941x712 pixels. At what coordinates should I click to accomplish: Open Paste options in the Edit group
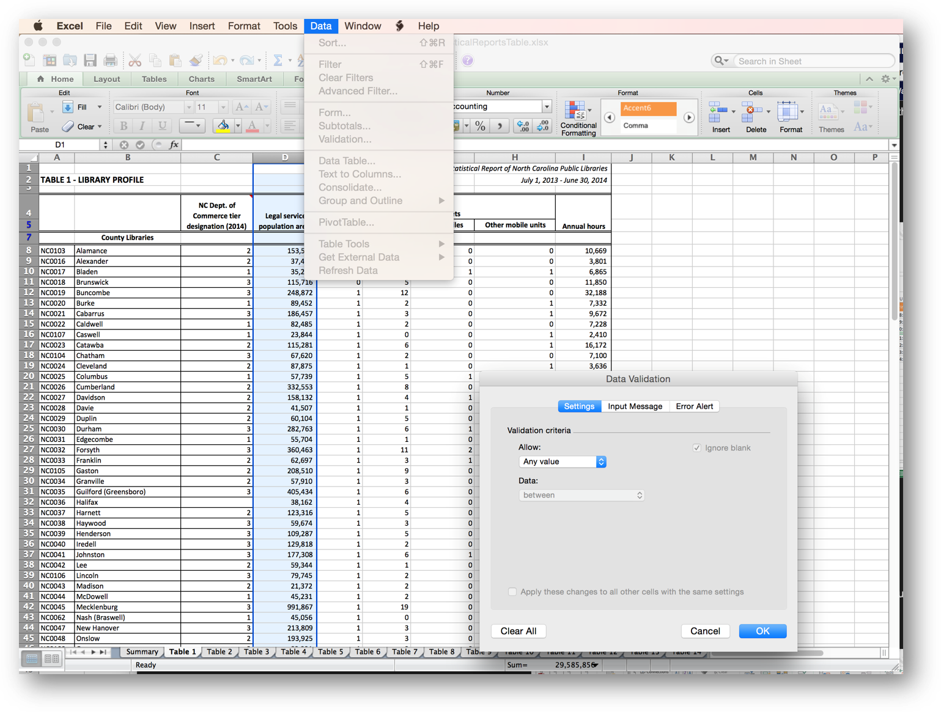pos(38,117)
